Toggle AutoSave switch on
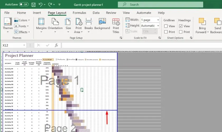Screen dimensions: 222x132 coord(24,4)
